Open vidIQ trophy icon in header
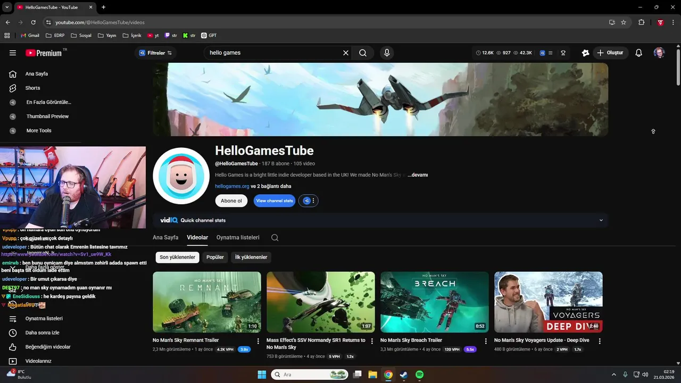This screenshot has height=383, width=681. 563,53
